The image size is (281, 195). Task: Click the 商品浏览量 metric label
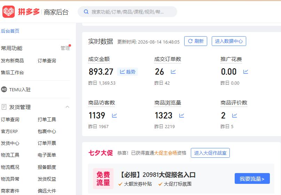[x=168, y=103]
